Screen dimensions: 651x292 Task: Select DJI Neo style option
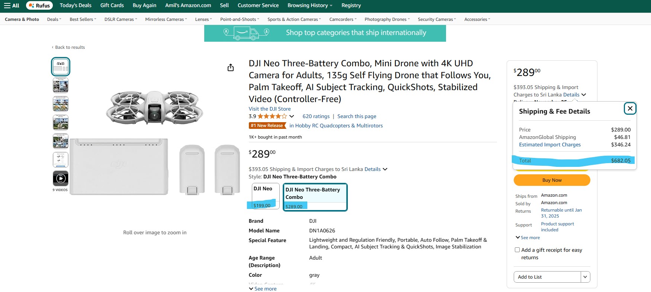[x=266, y=196]
